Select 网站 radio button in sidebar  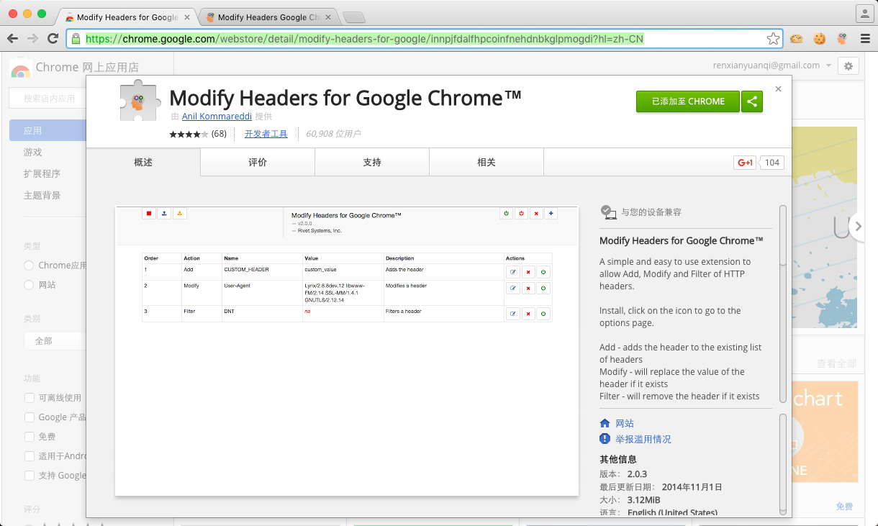tap(30, 285)
